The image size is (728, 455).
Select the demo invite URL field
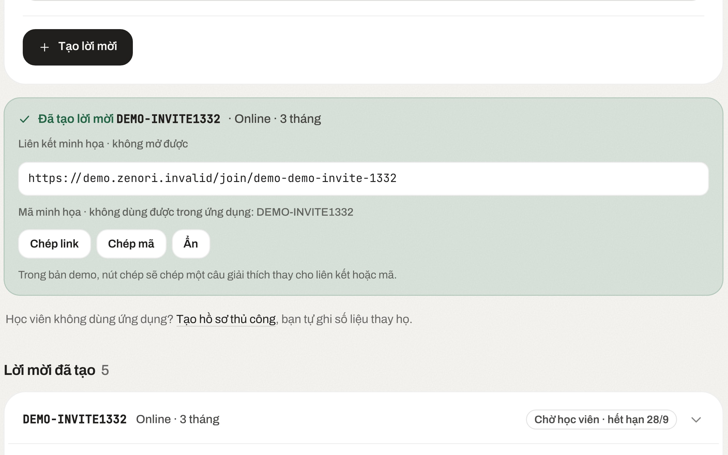pyautogui.click(x=363, y=178)
